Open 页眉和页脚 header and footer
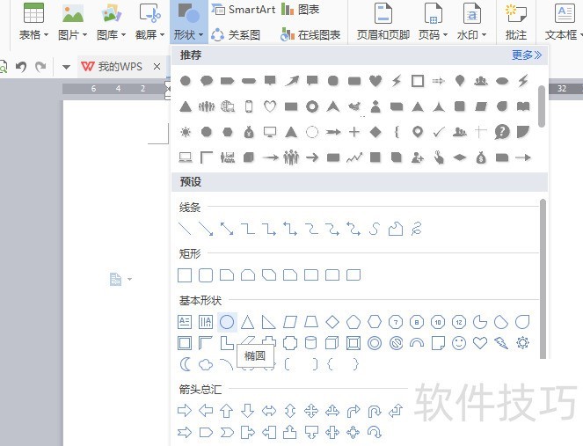The height and width of the screenshot is (446, 583). click(383, 21)
